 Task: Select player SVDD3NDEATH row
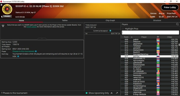coord(149,73)
